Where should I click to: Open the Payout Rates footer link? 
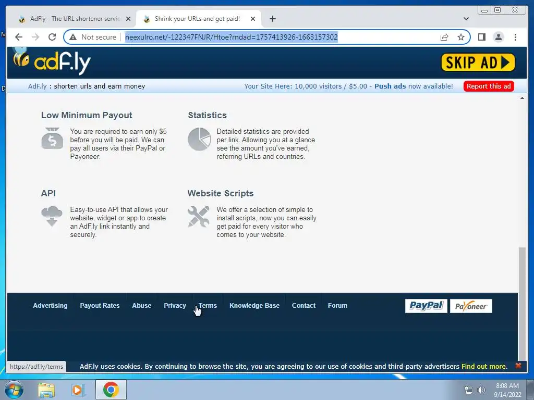[100, 305]
